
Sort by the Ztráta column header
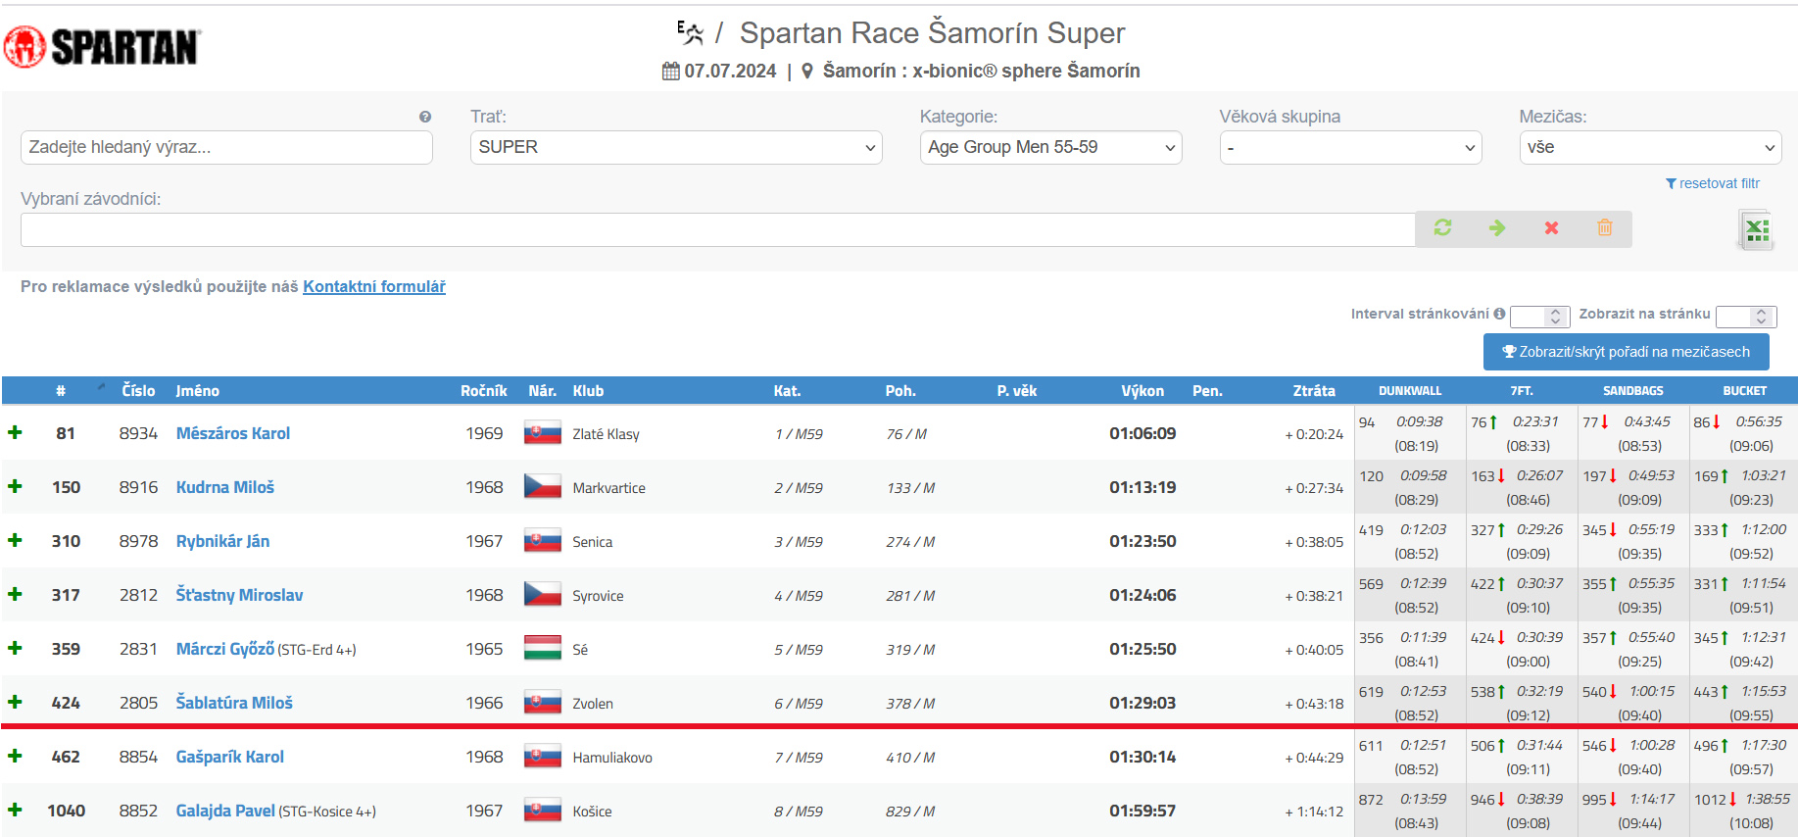1314,390
